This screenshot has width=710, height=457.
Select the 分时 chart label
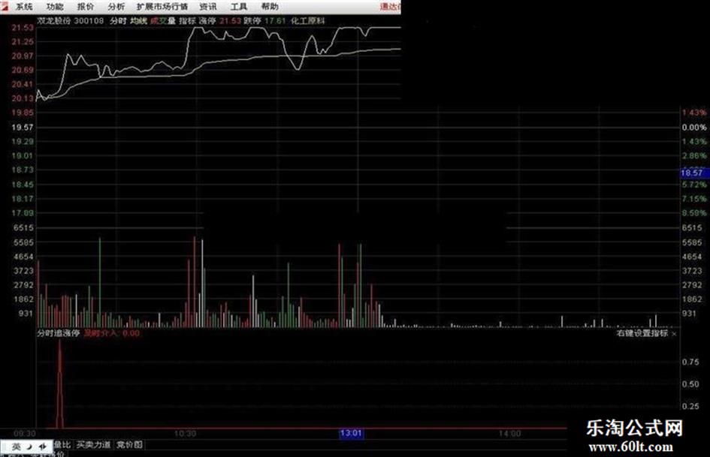point(118,21)
